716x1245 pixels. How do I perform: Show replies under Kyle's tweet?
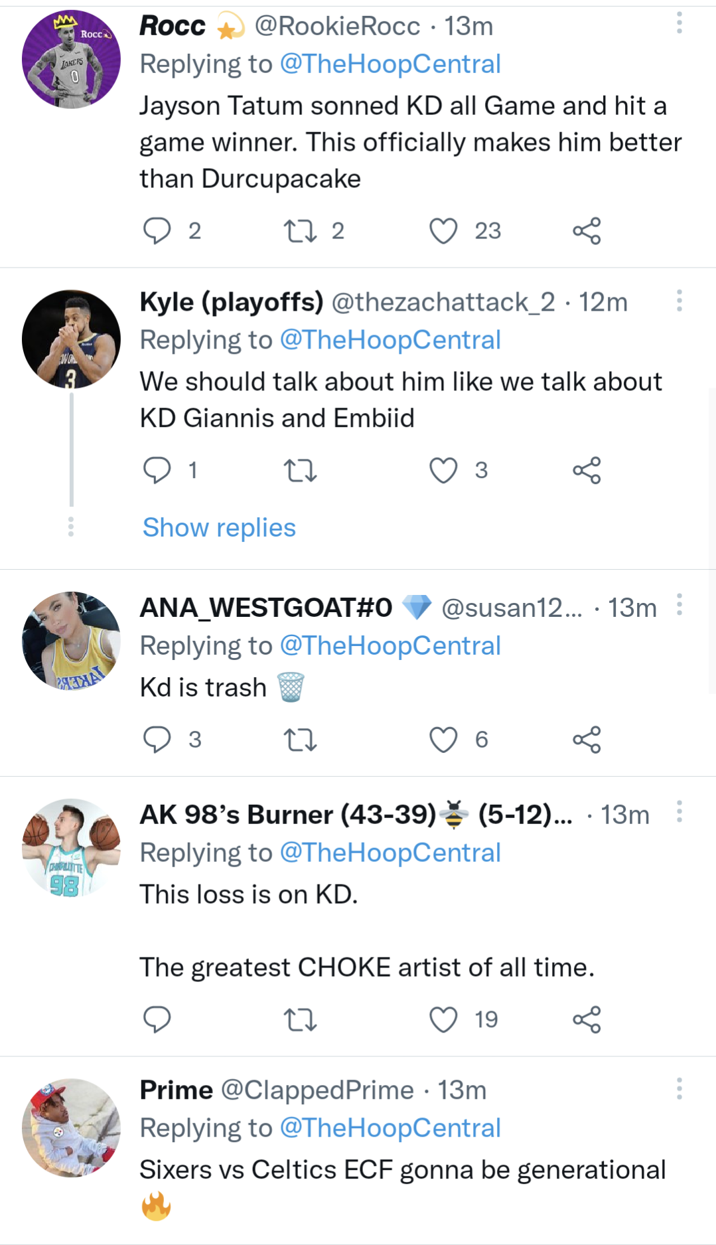[x=219, y=528]
